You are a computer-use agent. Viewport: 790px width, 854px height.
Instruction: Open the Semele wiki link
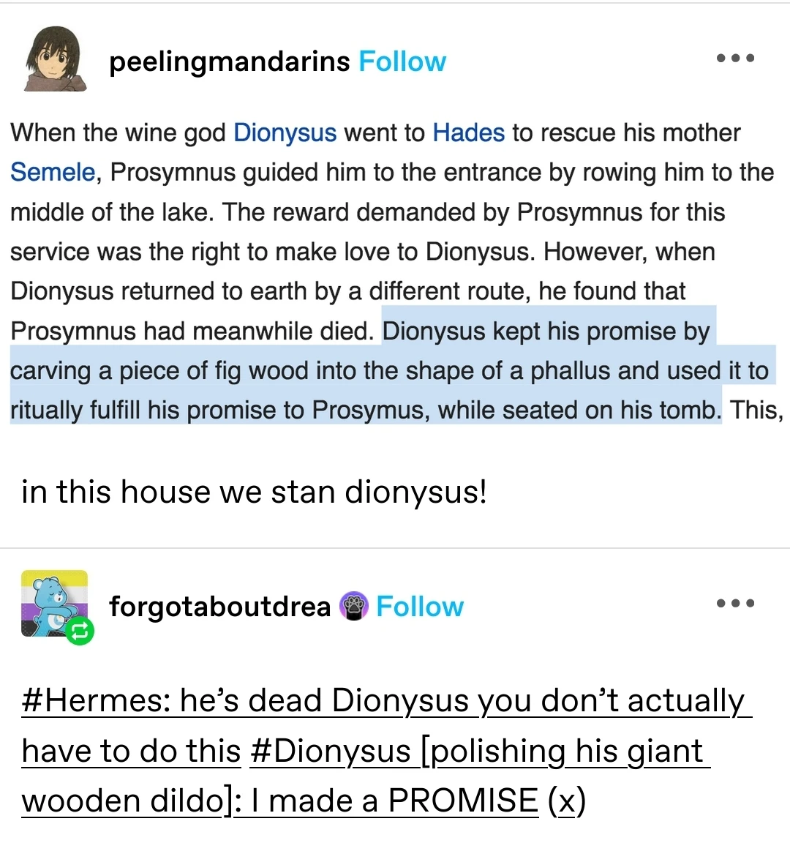pos(53,172)
